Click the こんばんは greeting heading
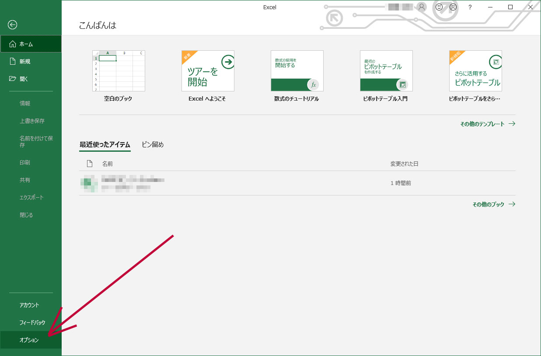Image resolution: width=541 pixels, height=356 pixels. pos(98,25)
